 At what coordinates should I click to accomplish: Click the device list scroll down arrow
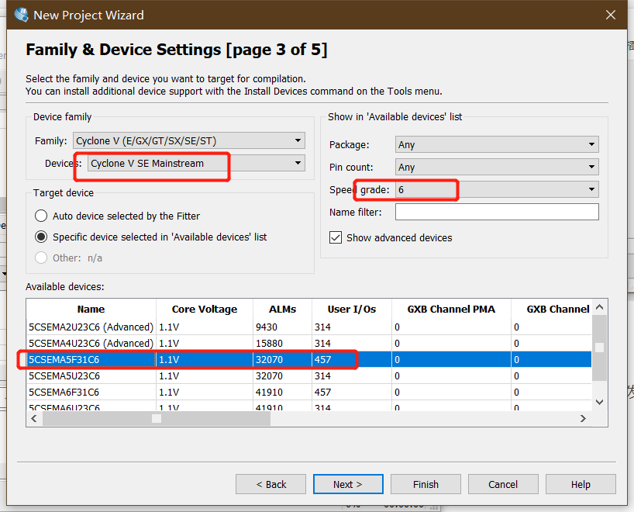[x=600, y=402]
